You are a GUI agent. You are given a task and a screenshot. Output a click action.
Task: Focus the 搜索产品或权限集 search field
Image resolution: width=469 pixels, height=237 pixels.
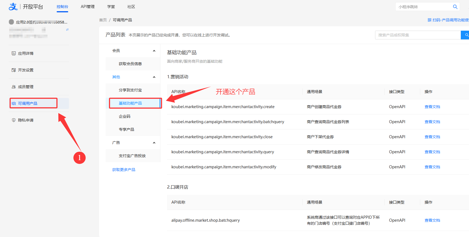click(418, 35)
